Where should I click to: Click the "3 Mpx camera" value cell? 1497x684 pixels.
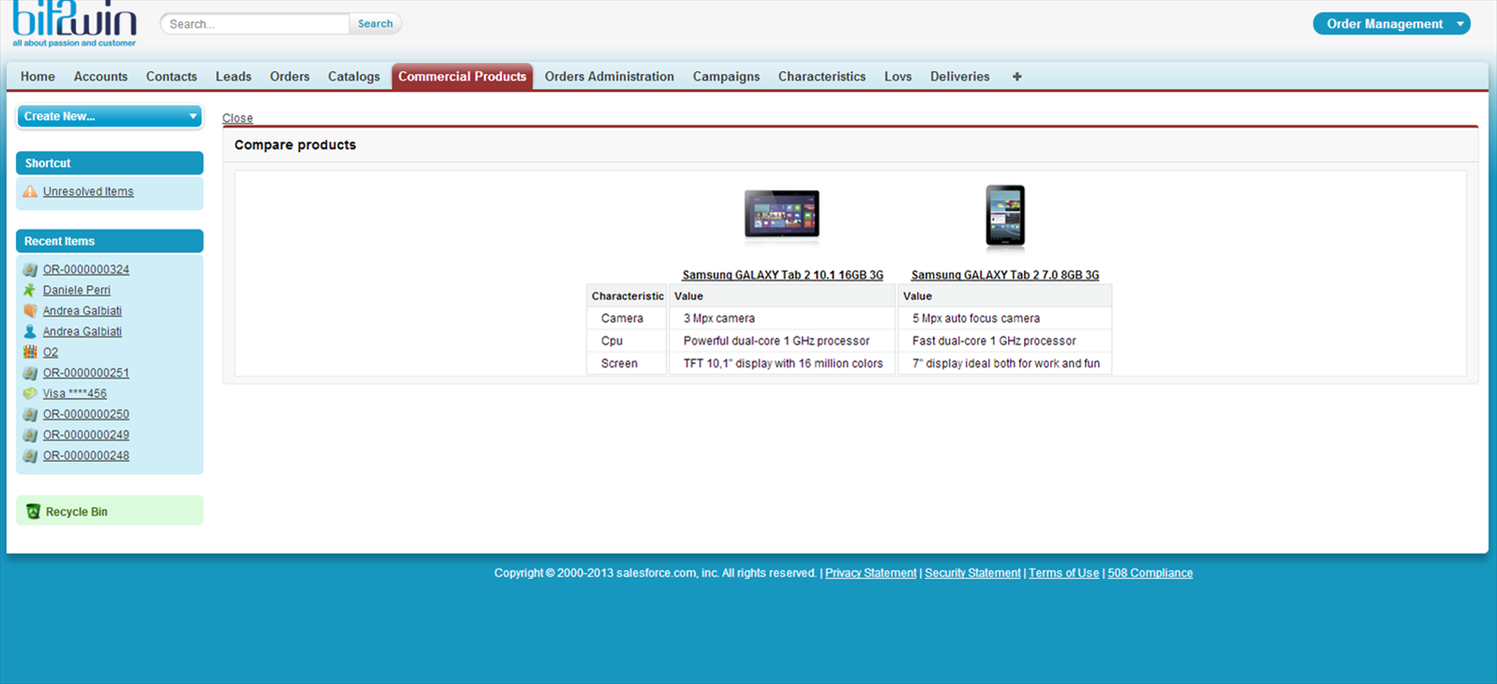782,319
